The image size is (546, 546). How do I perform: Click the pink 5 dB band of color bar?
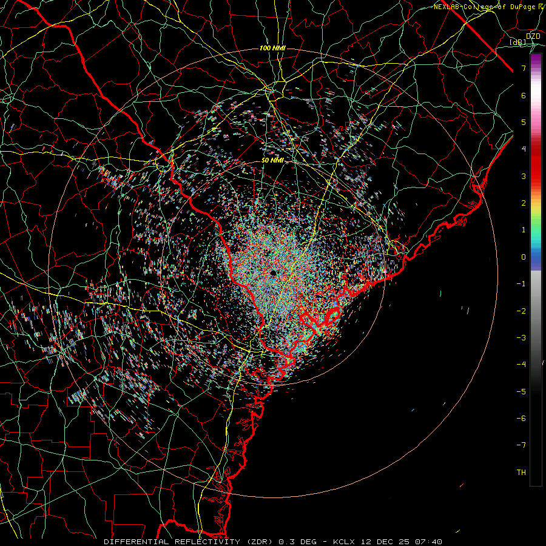[536, 122]
